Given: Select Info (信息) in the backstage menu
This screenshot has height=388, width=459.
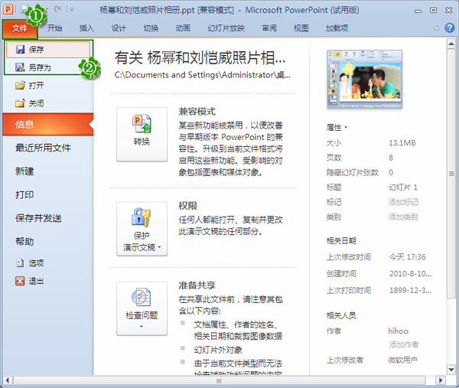Looking at the screenshot, I should click(x=48, y=125).
